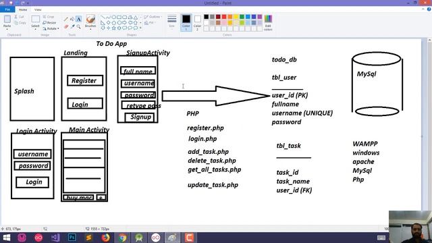Click the 'To Do App' title on canvas
Screen dimensions: 432x243
coord(111,43)
